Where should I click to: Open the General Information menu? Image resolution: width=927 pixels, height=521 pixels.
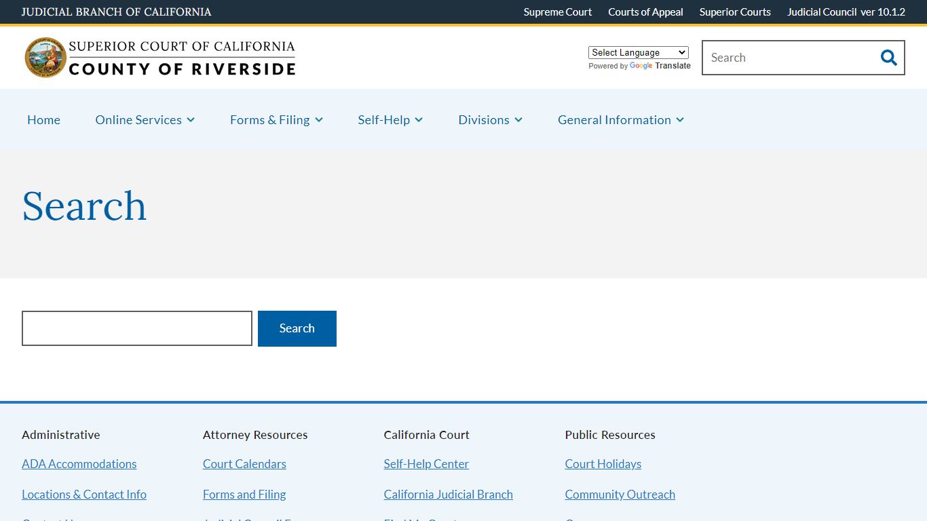click(614, 119)
